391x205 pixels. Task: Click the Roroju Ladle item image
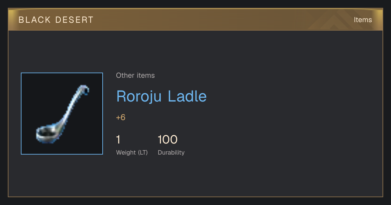[62, 114]
